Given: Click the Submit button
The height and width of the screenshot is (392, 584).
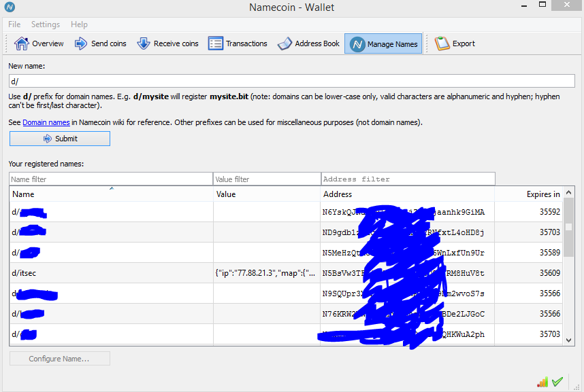Looking at the screenshot, I should 60,139.
